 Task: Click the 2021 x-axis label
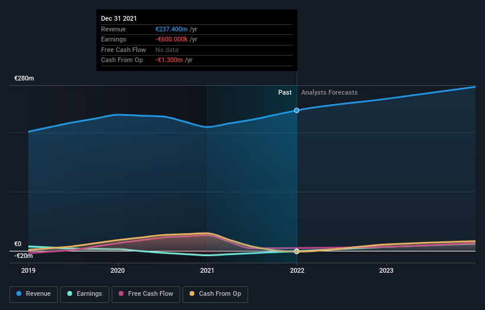click(207, 271)
